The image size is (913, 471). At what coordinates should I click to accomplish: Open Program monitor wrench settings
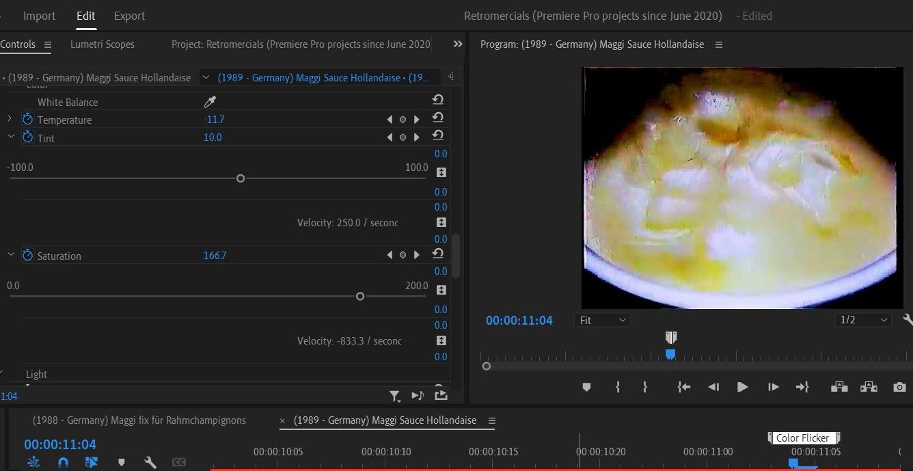pyautogui.click(x=908, y=319)
